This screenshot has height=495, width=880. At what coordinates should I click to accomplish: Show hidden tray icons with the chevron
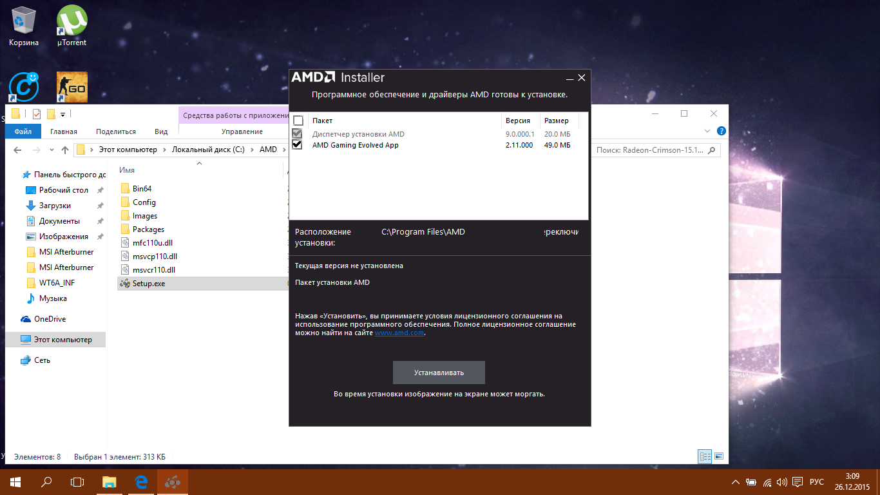(736, 482)
